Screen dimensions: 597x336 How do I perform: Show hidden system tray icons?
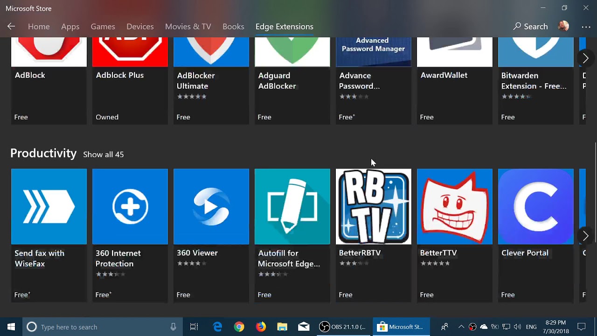click(461, 327)
